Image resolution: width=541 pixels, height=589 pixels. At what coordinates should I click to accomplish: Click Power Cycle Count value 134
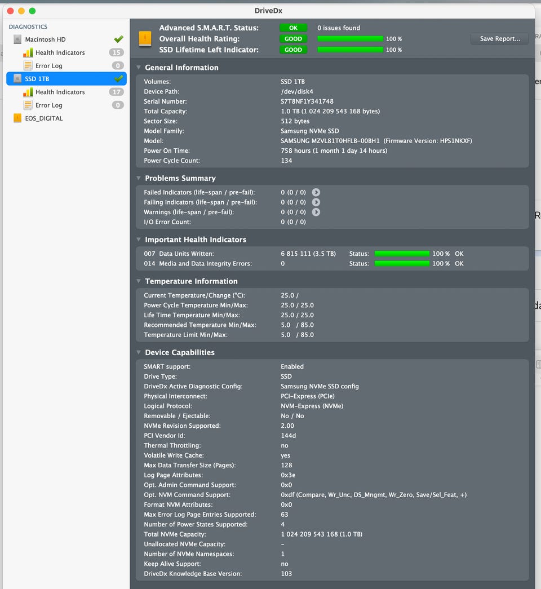pyautogui.click(x=286, y=161)
